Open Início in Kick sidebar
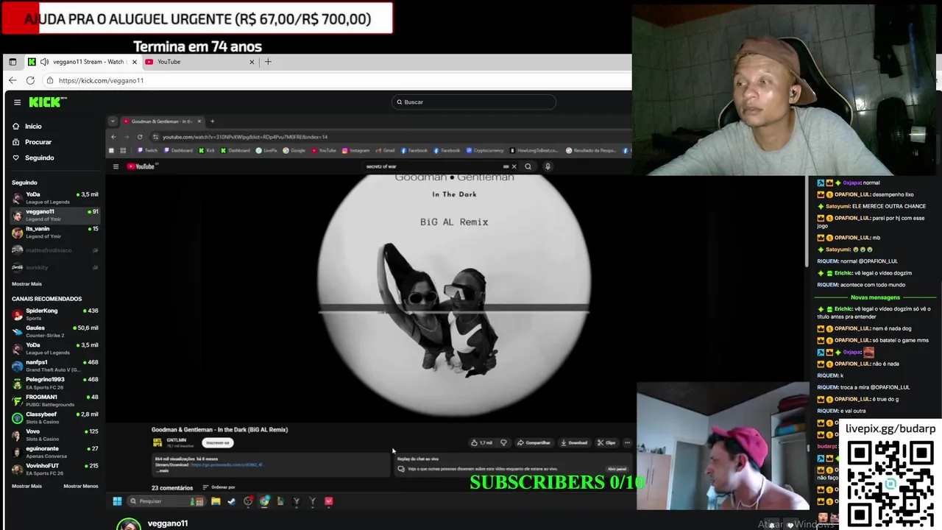 tap(27, 127)
